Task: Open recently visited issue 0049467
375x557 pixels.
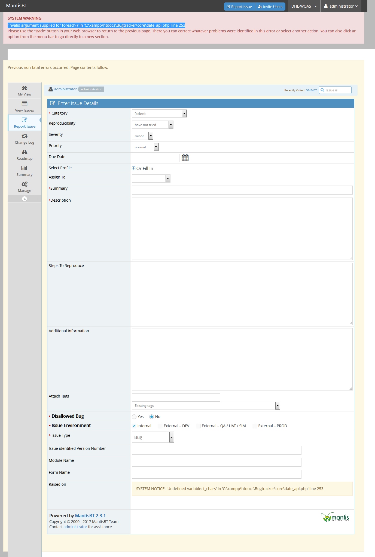Action: click(311, 90)
